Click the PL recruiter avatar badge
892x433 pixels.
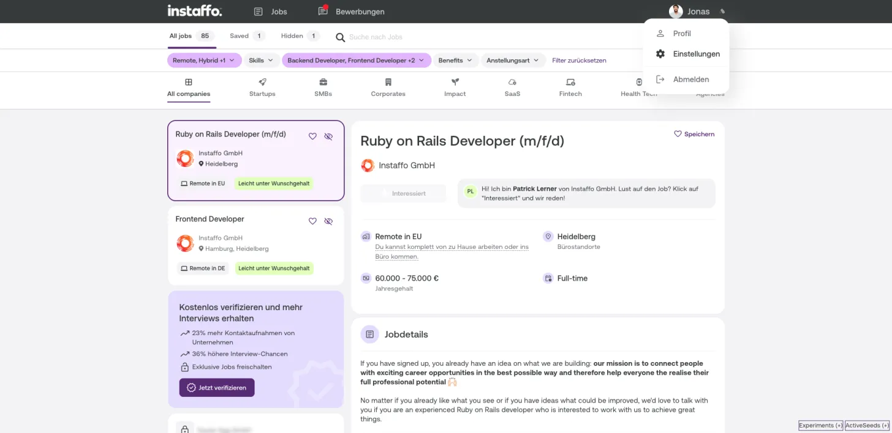pos(471,191)
